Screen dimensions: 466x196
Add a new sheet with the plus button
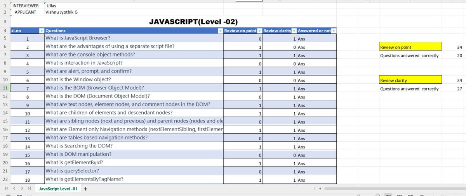tap(85, 189)
